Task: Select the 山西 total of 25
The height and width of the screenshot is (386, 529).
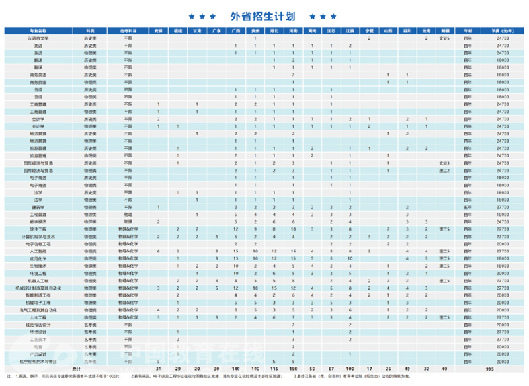Action: 388,369
